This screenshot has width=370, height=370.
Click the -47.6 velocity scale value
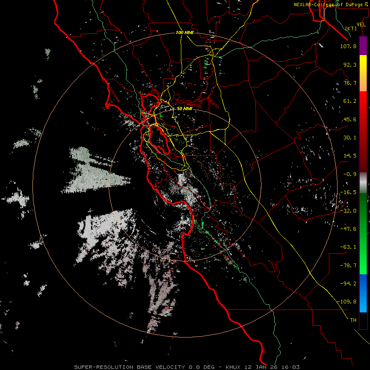348,229
